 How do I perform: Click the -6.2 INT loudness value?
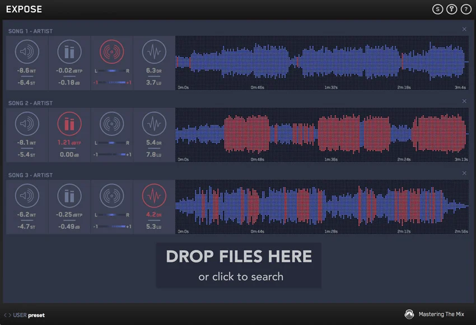pos(26,215)
